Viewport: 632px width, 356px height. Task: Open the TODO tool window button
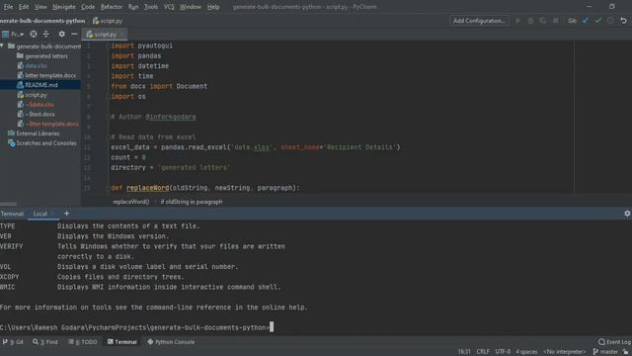click(83, 342)
